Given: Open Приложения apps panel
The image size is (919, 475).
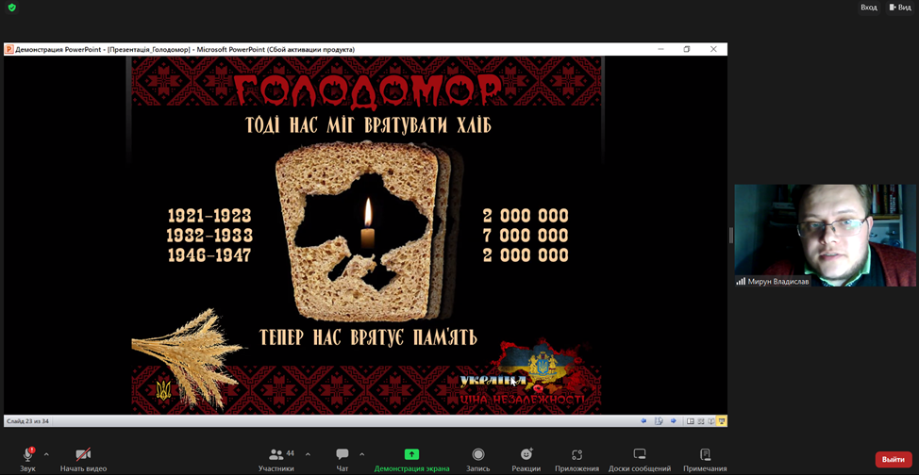Looking at the screenshot, I should (x=576, y=455).
